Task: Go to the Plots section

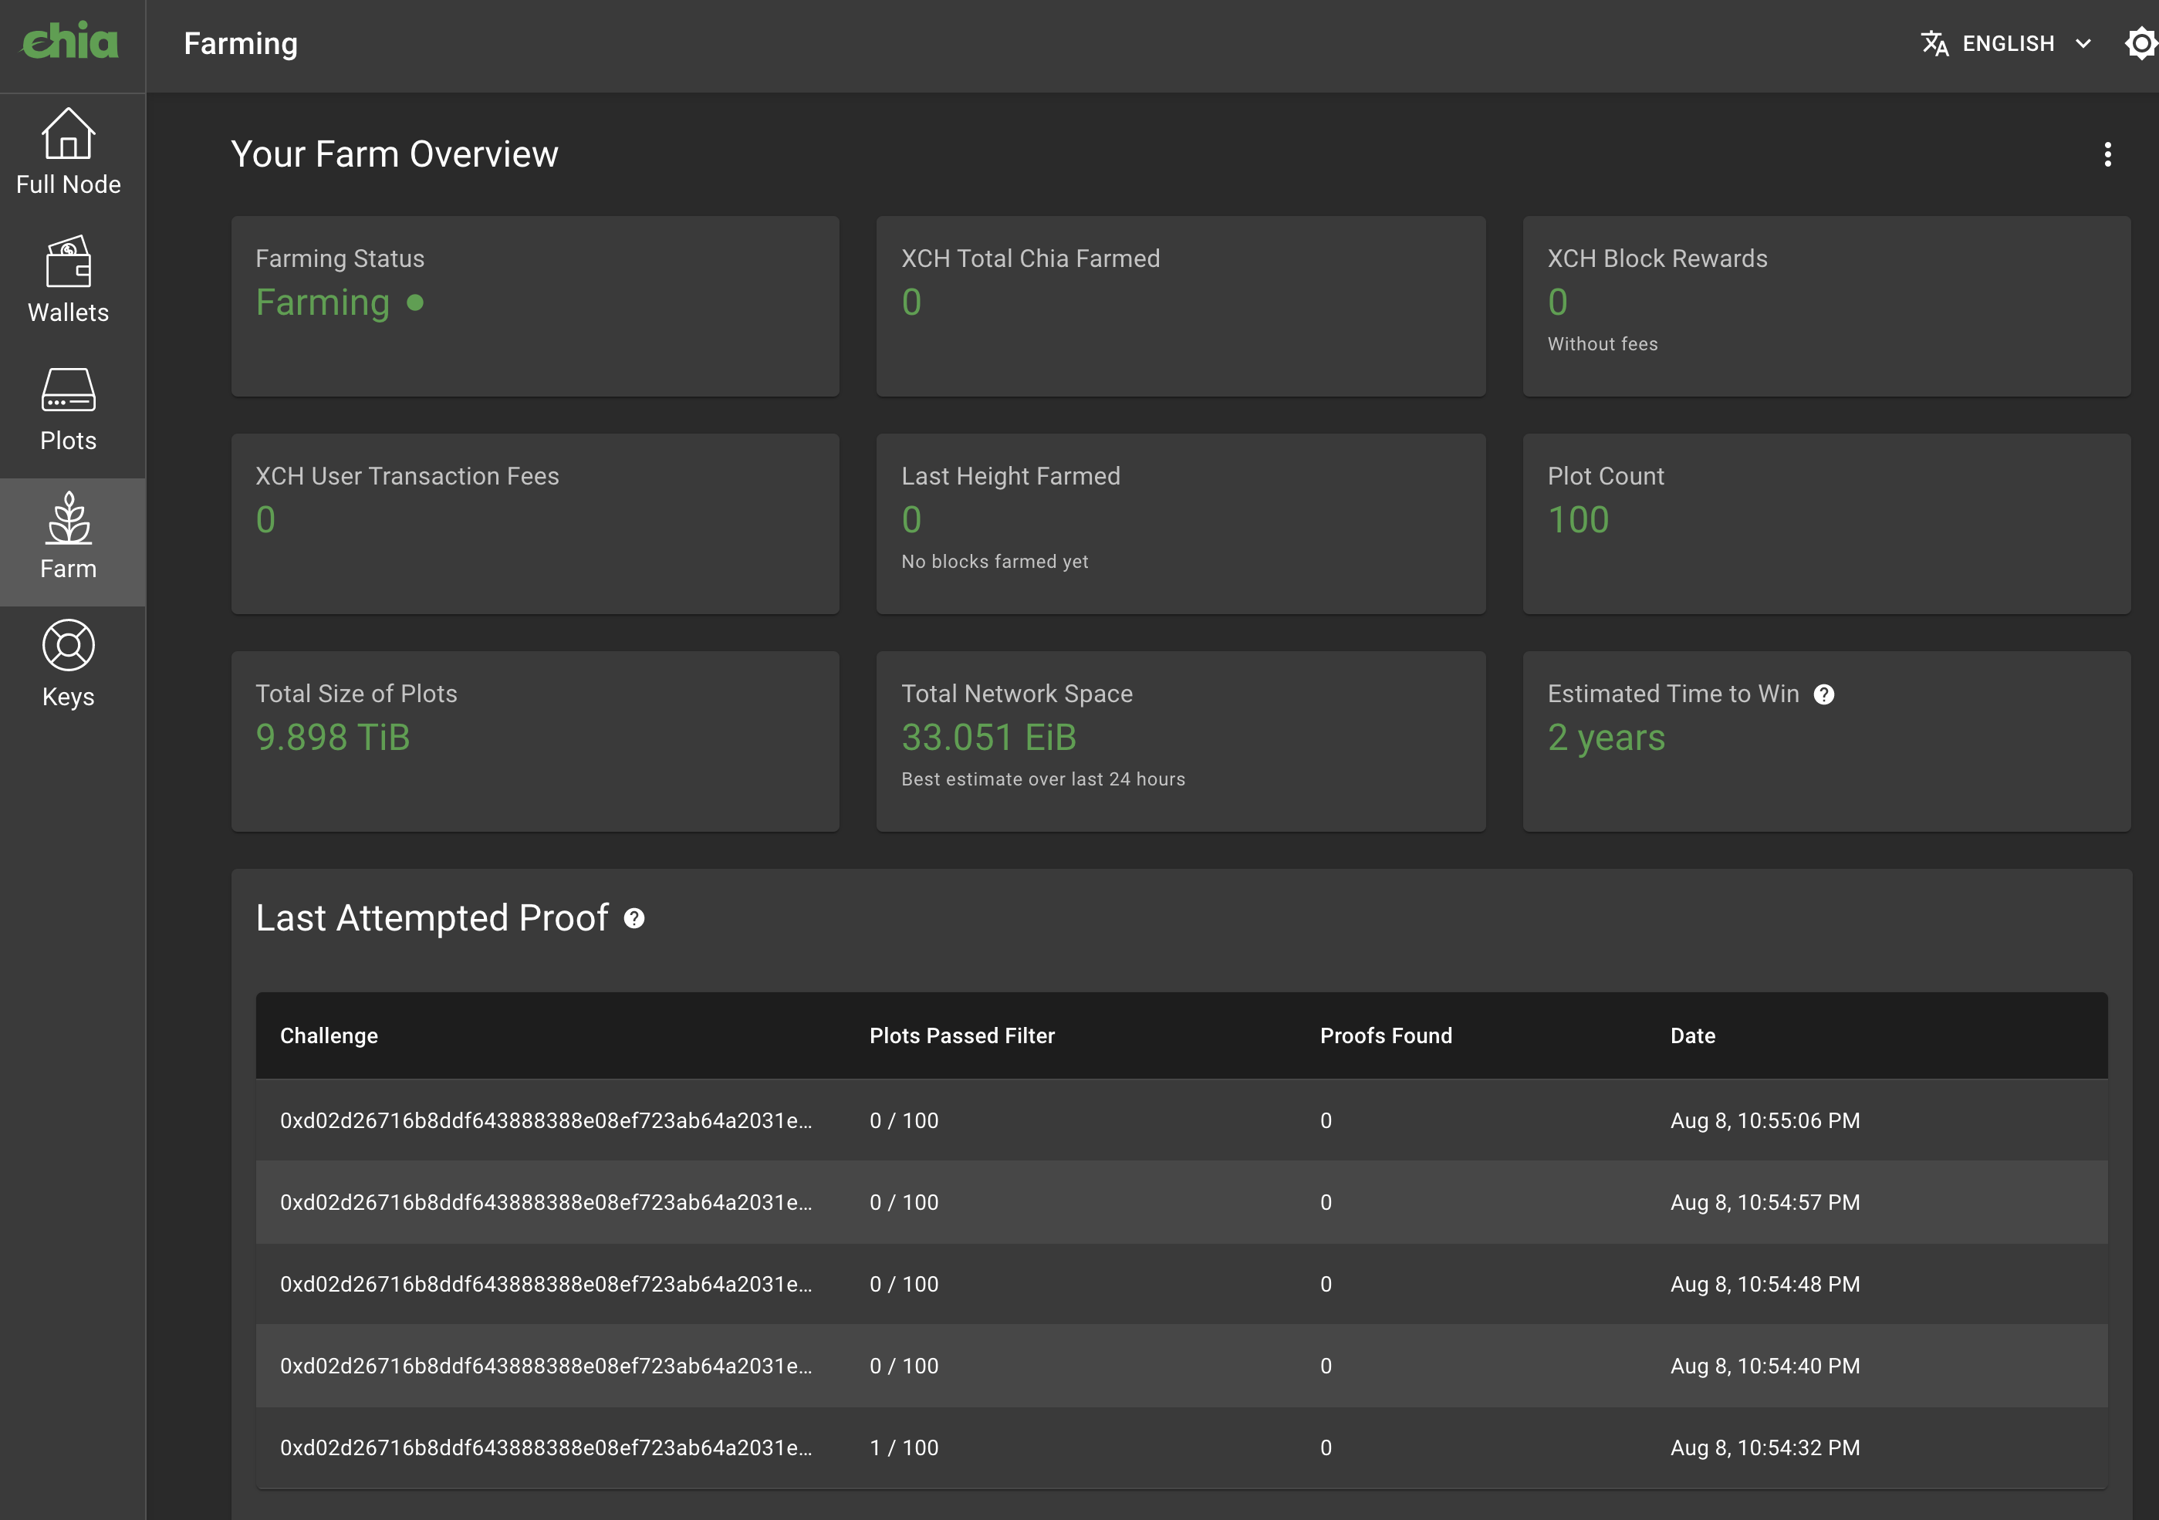Action: click(x=69, y=409)
